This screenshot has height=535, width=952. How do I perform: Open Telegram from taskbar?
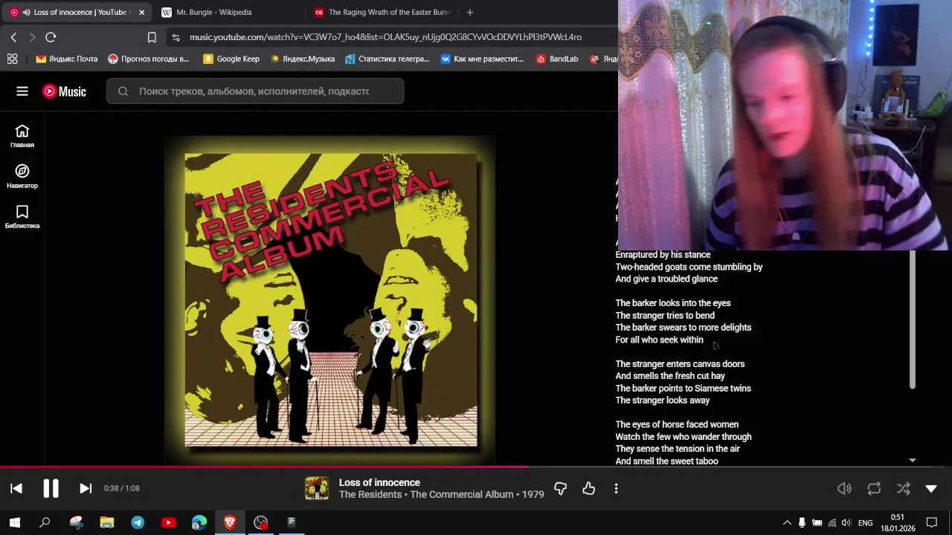[138, 522]
